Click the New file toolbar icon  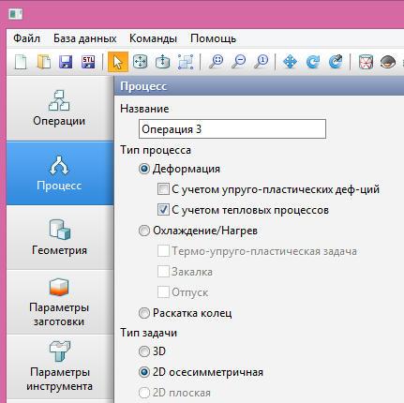22,62
